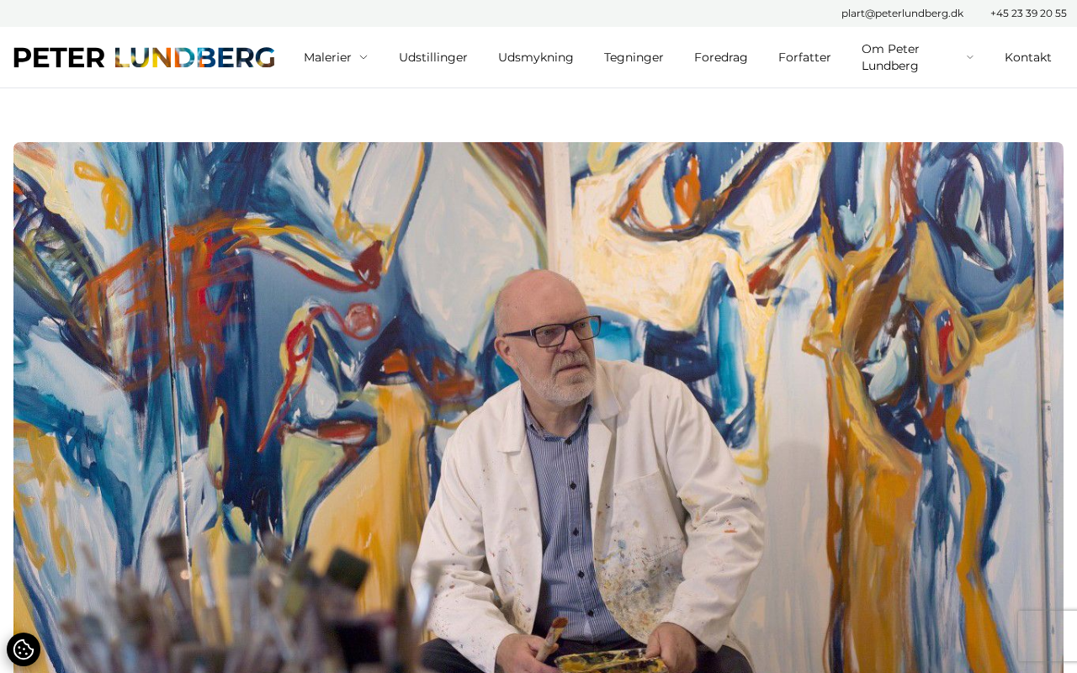Screen dimensions: 1077x673
Task: Go to the Kontakt page
Action: click(x=1028, y=57)
